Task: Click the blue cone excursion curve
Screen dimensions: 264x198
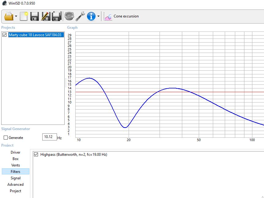Action: [172, 88]
